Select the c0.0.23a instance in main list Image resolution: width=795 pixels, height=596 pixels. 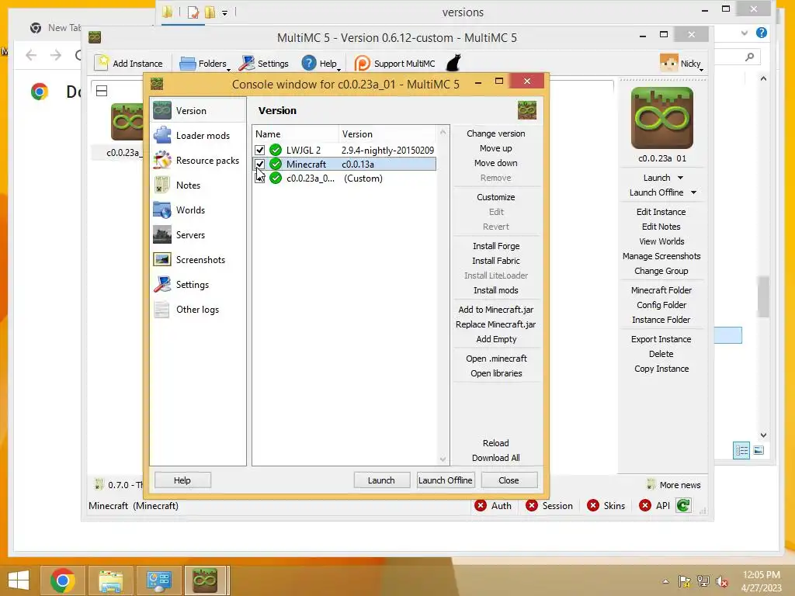pos(123,130)
